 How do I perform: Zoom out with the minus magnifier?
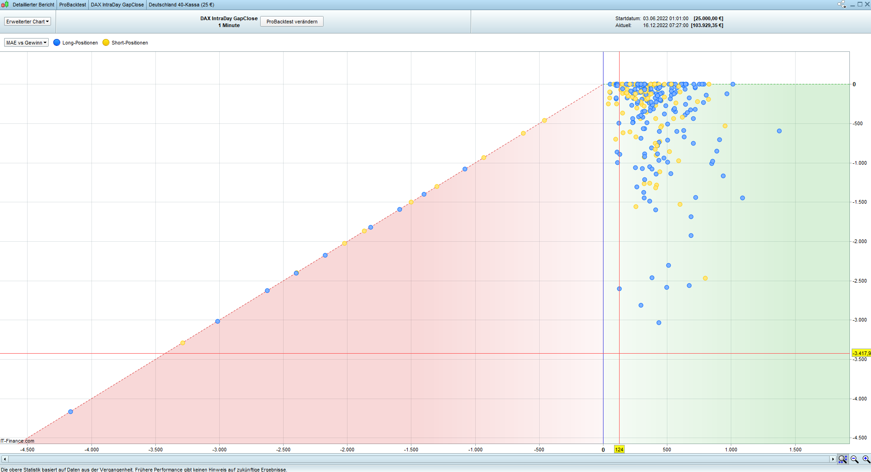[x=854, y=459]
